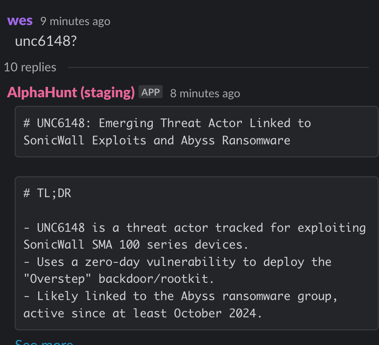
Task: Click the username wes
Action: click(x=20, y=21)
